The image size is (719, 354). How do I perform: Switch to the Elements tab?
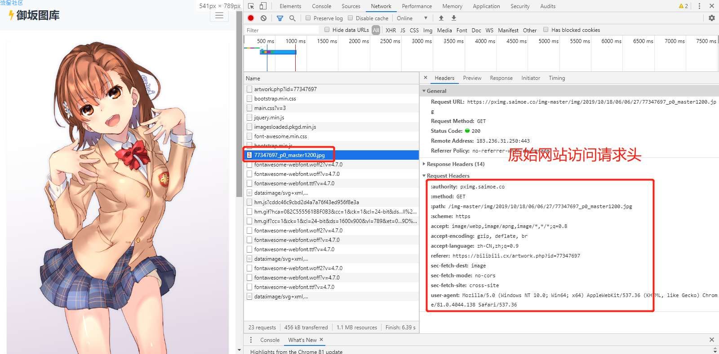pyautogui.click(x=290, y=6)
